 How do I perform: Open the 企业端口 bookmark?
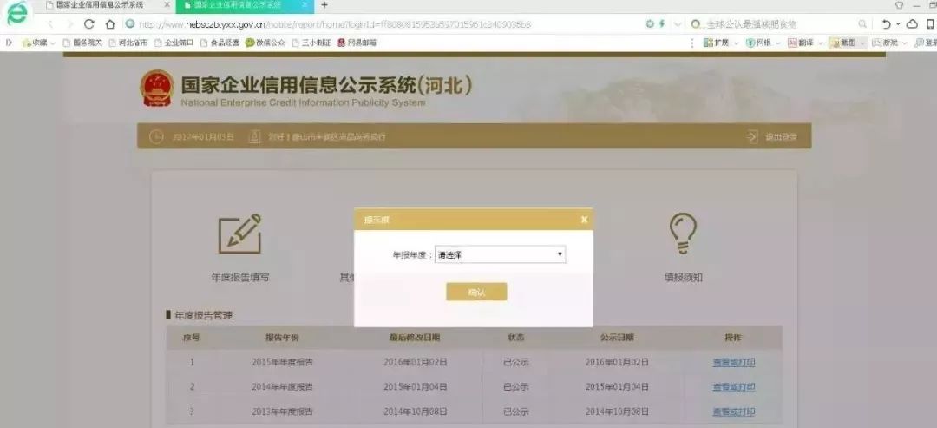click(x=174, y=43)
